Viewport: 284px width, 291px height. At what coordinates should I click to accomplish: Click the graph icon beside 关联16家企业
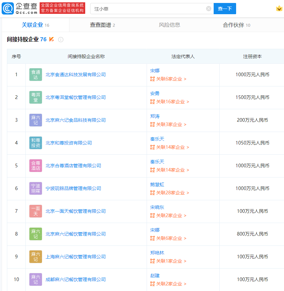pos(153,102)
